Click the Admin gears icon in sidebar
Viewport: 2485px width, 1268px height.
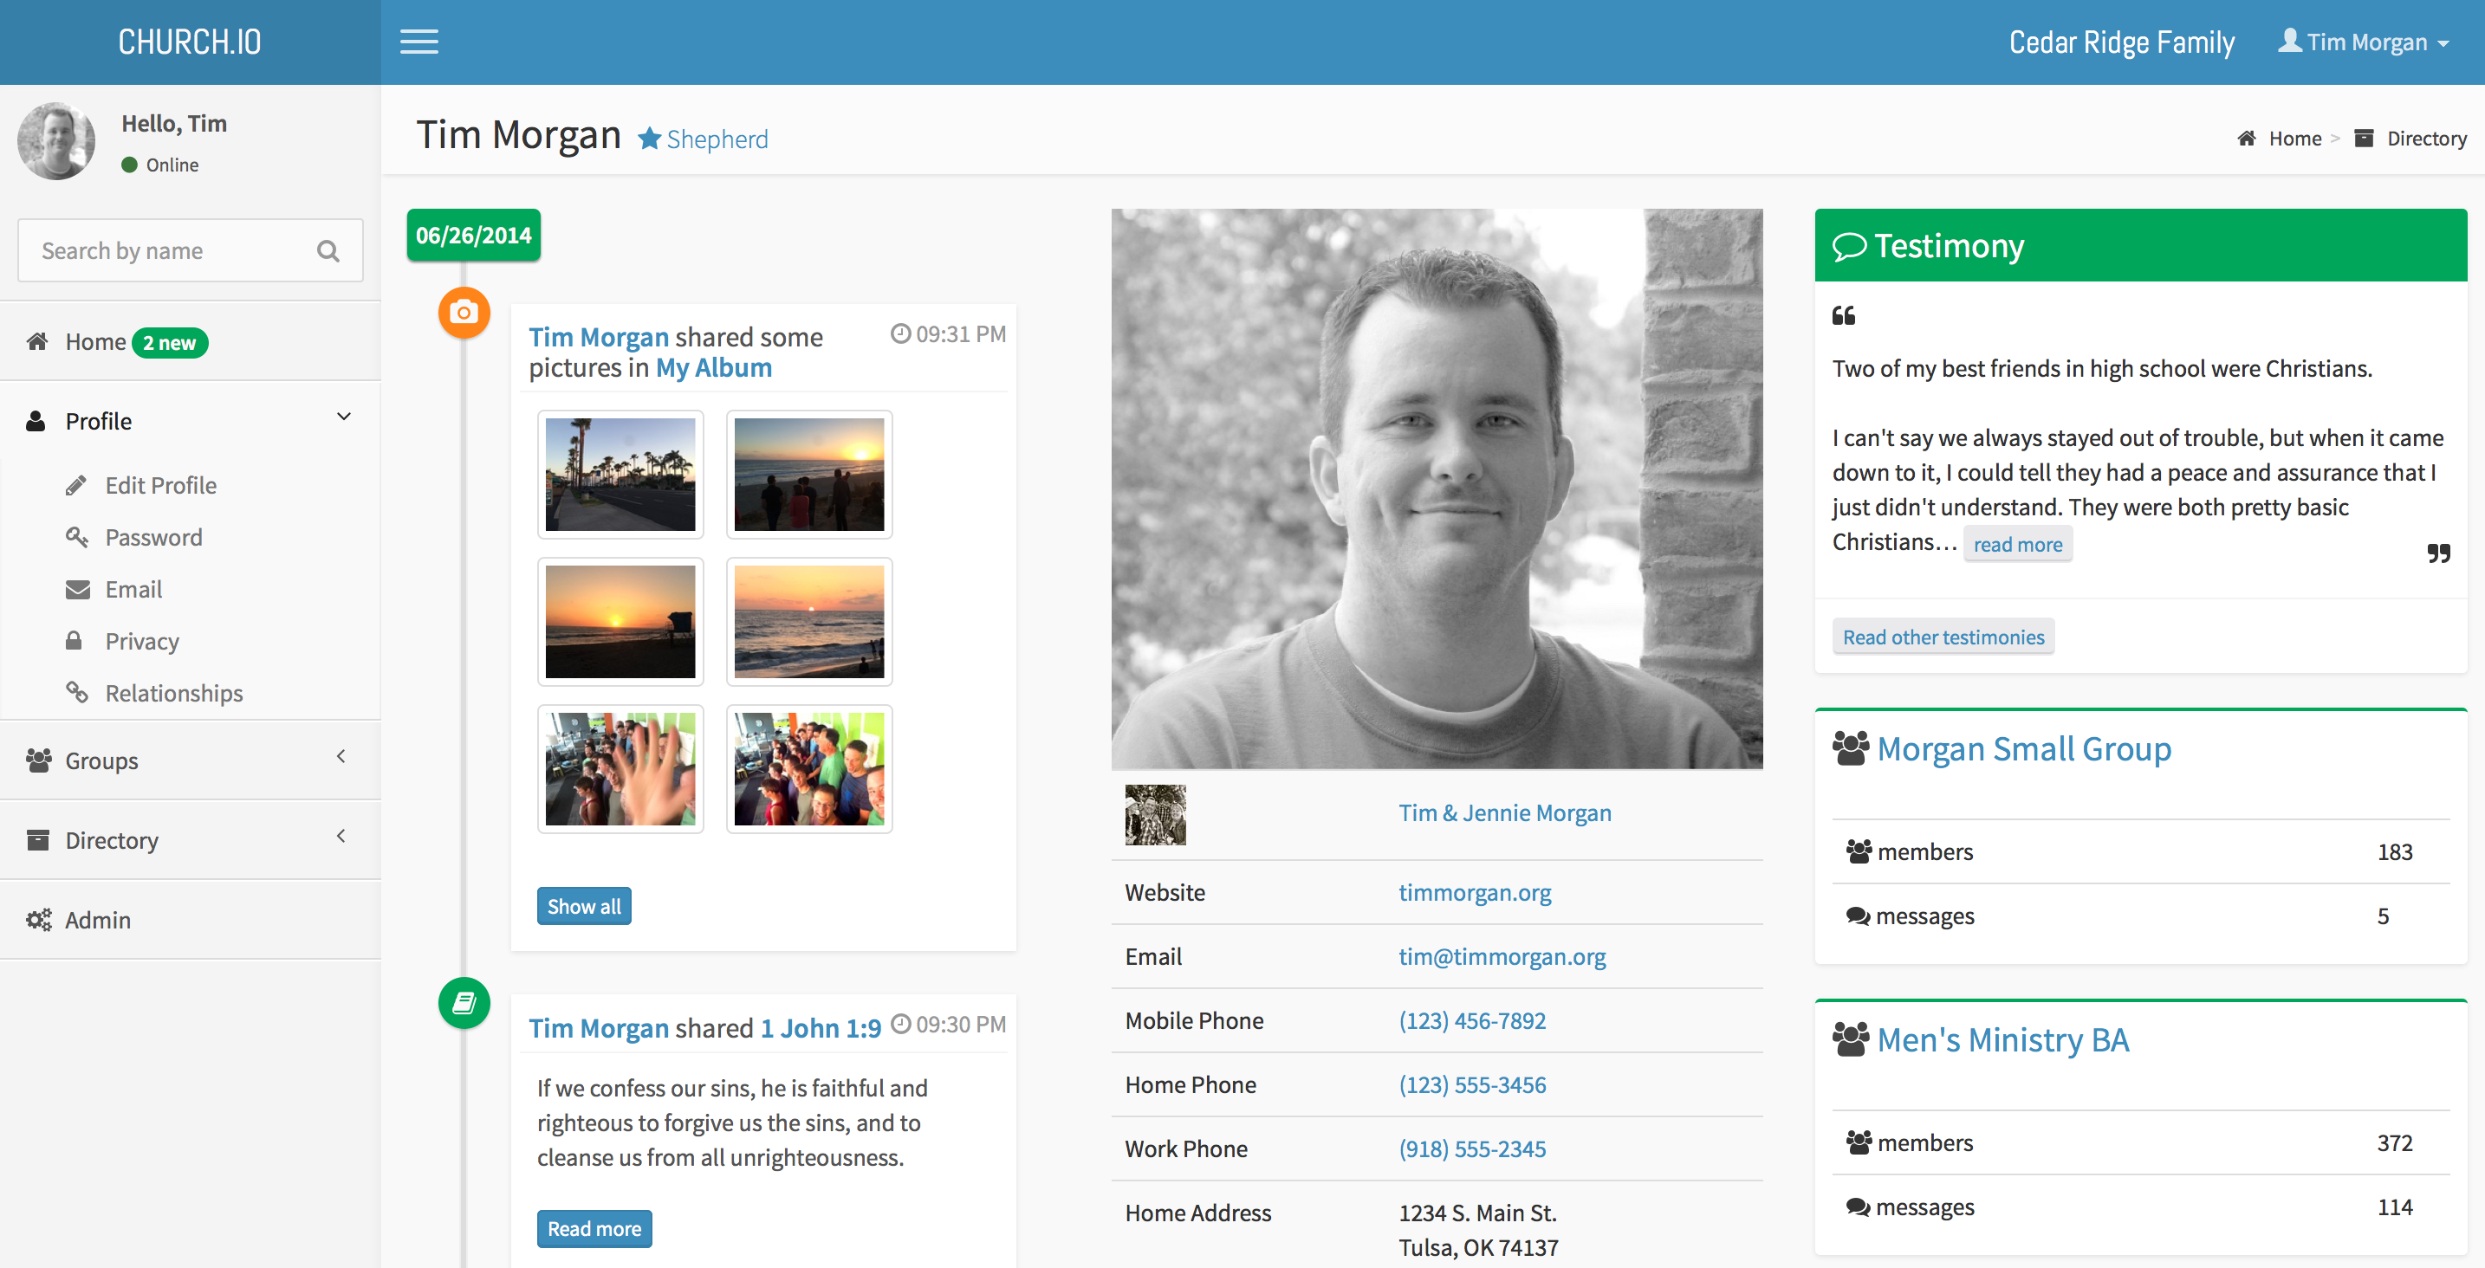click(39, 920)
